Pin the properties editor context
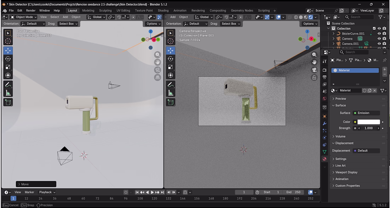The width and height of the screenshot is (390, 208). [x=385, y=60]
